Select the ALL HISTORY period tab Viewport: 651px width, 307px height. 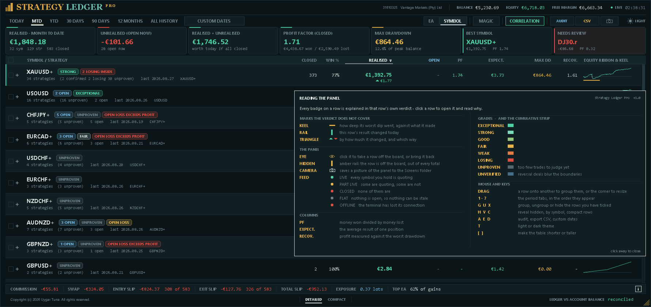pos(164,21)
